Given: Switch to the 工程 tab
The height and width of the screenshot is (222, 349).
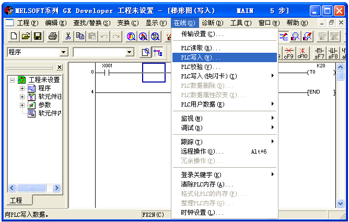Looking at the screenshot, I should [16, 200].
